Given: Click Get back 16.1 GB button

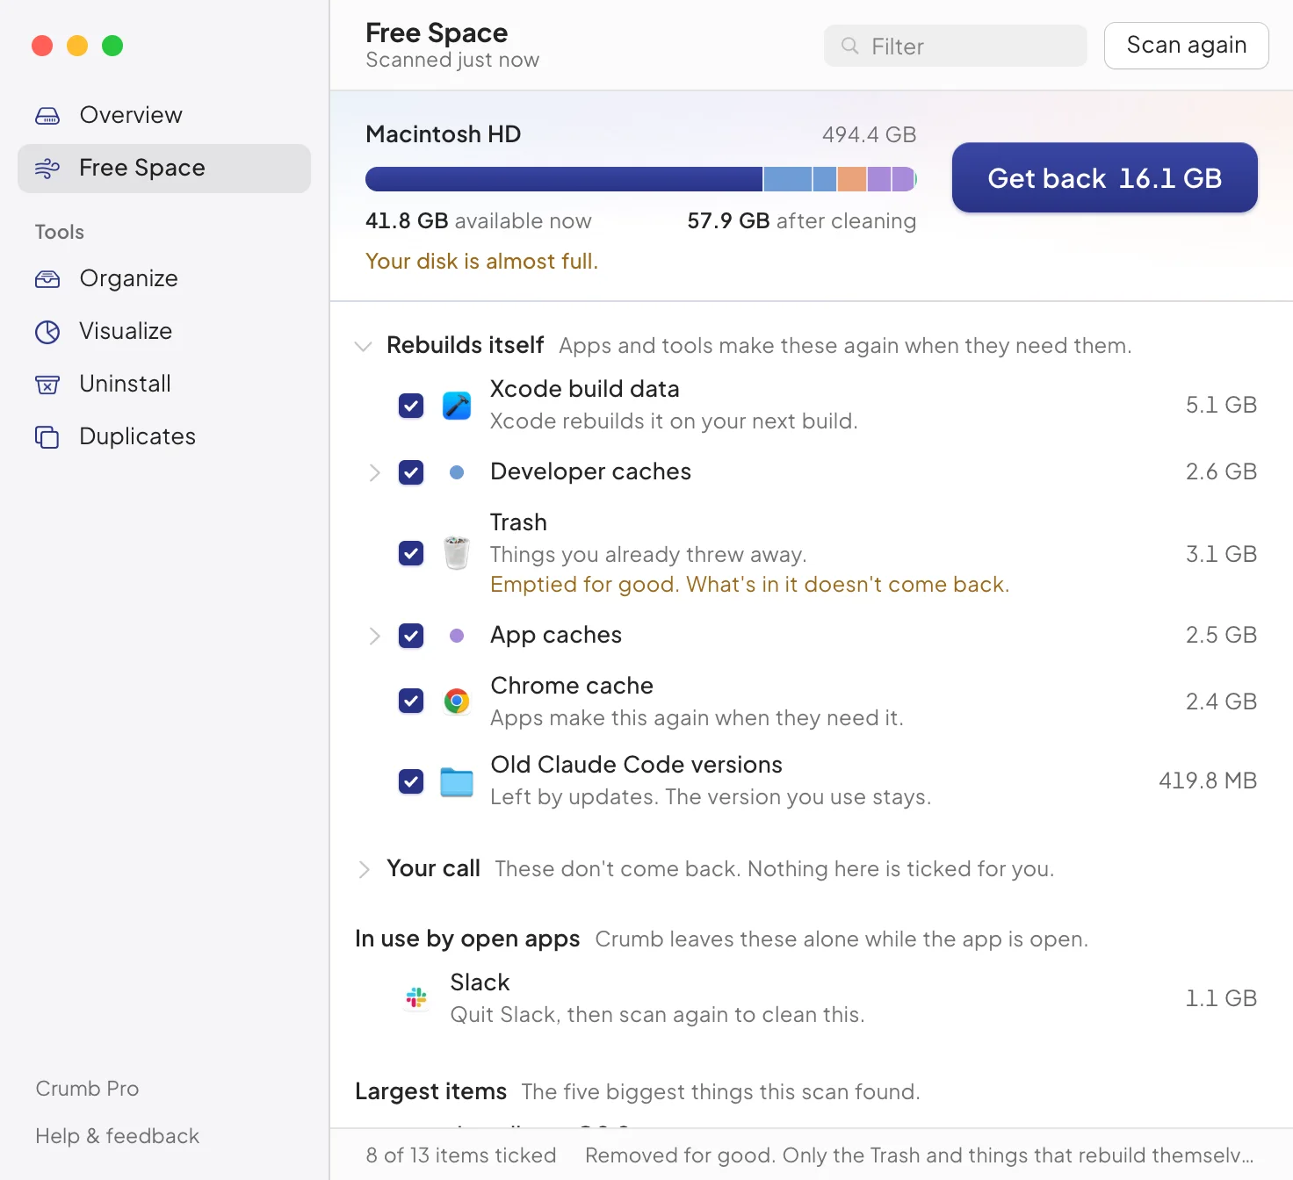Looking at the screenshot, I should pos(1104,177).
